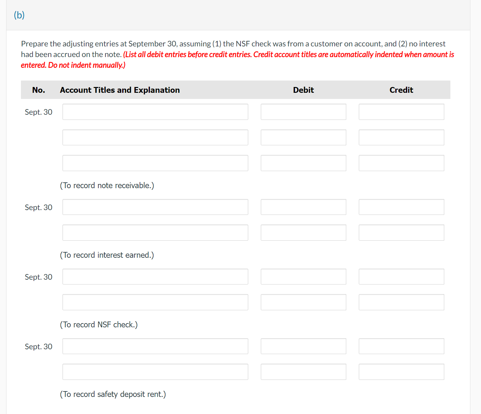This screenshot has width=481, height=414.
Task: Click the credit field for the interest earned entry's second row
Action: coord(401,232)
